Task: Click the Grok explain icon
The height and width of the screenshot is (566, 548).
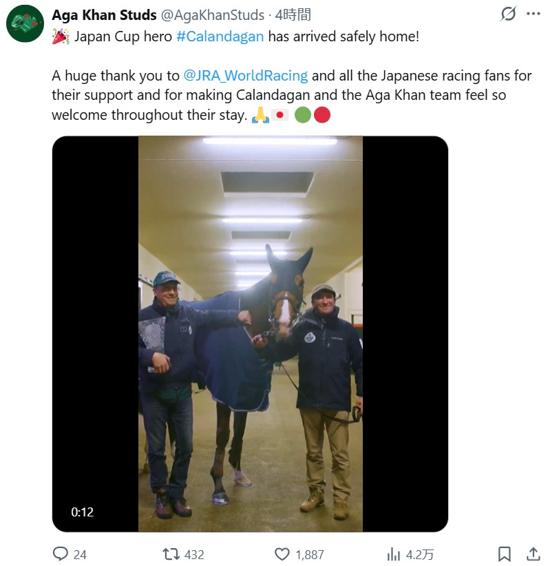Action: tap(508, 14)
